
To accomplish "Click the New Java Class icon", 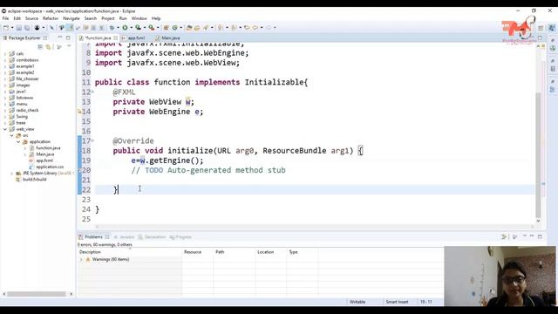I will click(174, 28).
